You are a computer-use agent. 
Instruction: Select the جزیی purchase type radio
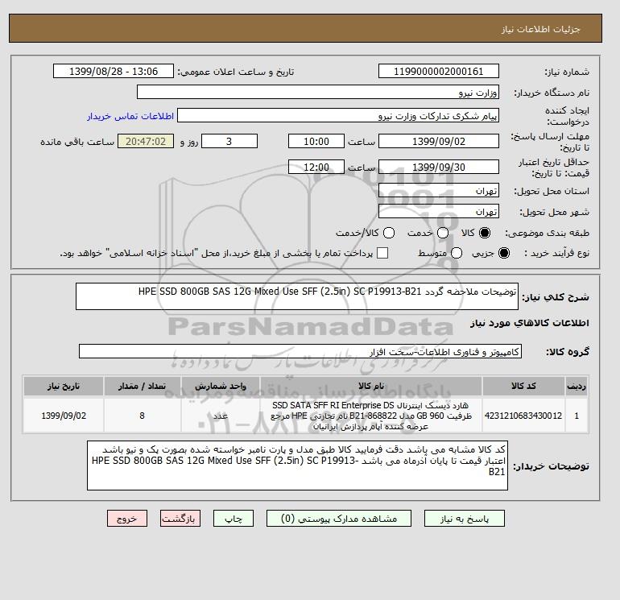(504, 253)
